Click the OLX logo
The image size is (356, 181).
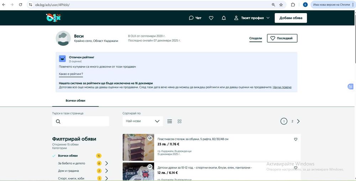[53, 18]
